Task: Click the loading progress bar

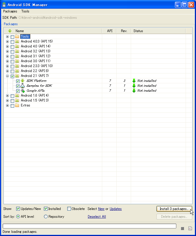Action: pyautogui.click(x=89, y=226)
